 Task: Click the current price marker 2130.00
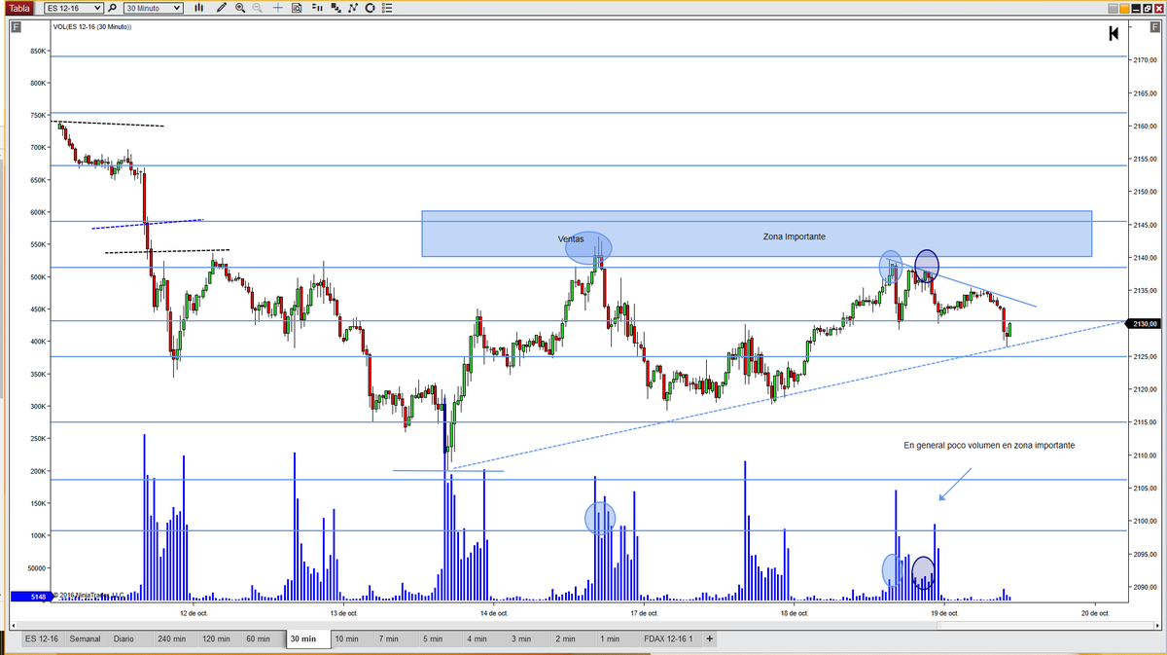click(1144, 324)
